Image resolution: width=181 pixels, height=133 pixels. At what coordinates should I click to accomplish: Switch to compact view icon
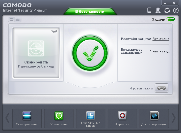click(11, 19)
